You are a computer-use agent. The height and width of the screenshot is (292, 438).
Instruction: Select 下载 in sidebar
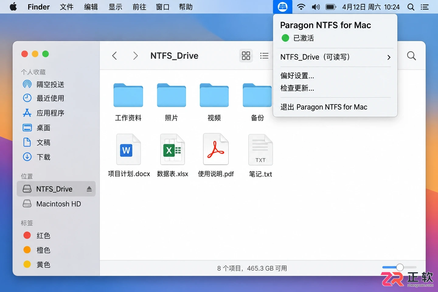pyautogui.click(x=36, y=157)
